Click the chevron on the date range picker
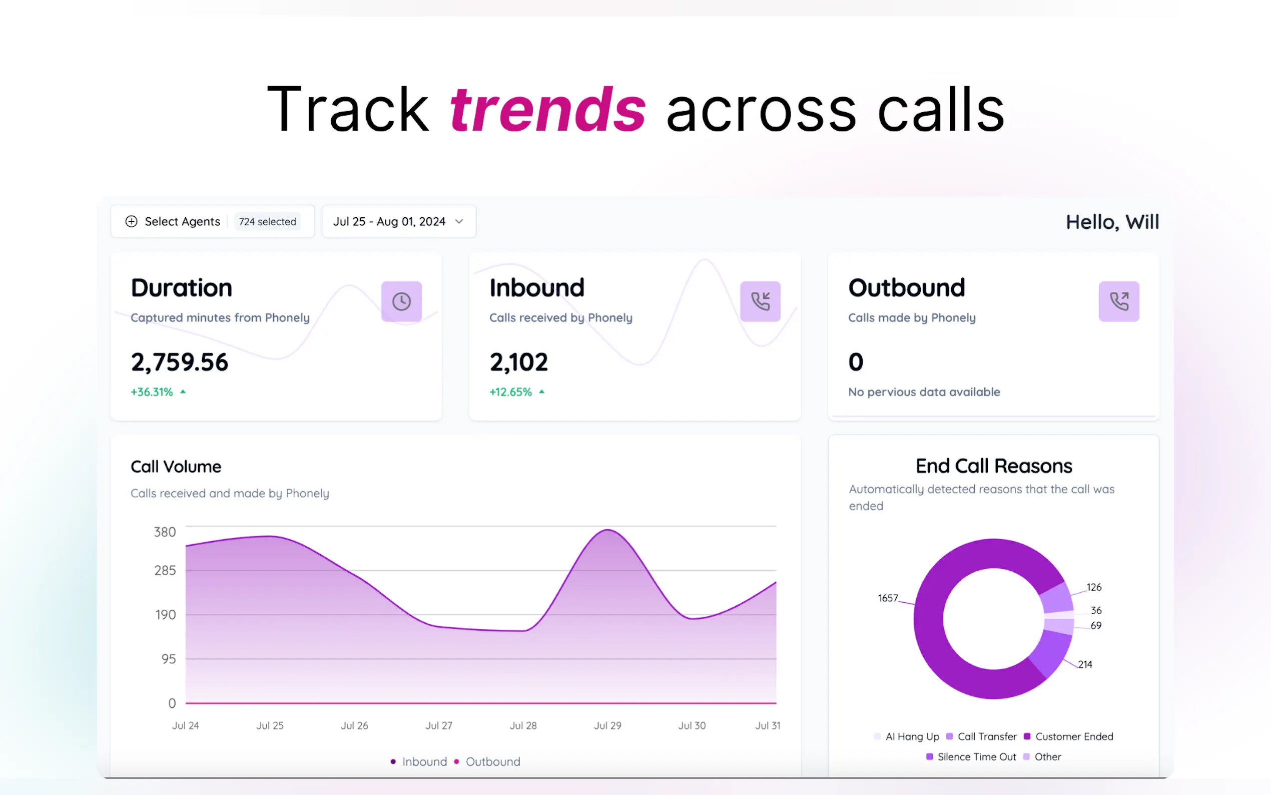This screenshot has width=1271, height=795. (x=459, y=221)
